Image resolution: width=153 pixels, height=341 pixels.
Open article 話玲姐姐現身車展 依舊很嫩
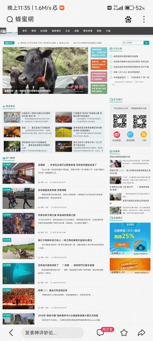tap(52, 190)
